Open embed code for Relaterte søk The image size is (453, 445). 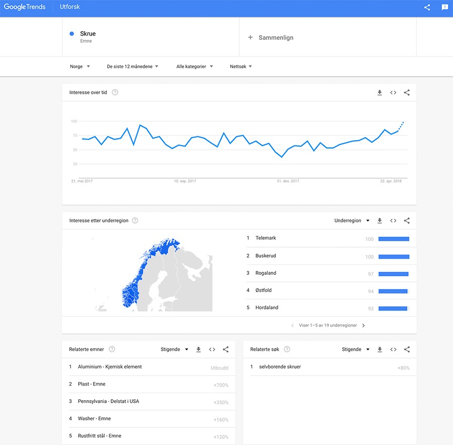393,349
